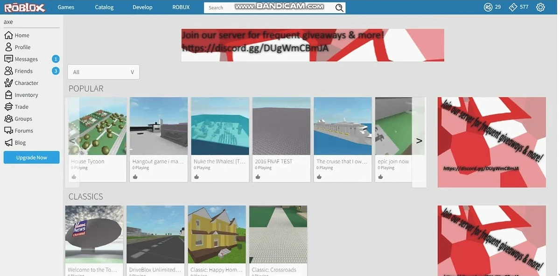Image resolution: width=560 pixels, height=276 pixels.
Task: Open the settings gear icon
Action: tap(540, 7)
